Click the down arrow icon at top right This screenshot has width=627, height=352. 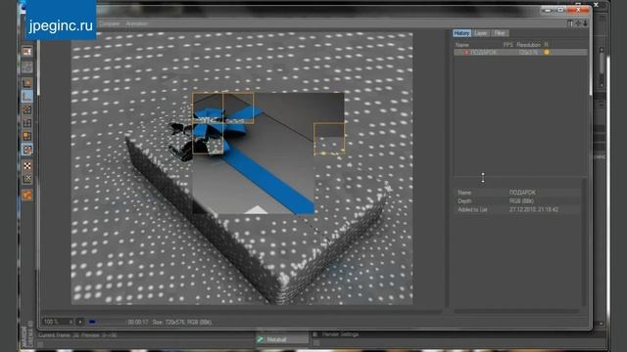[x=586, y=23]
